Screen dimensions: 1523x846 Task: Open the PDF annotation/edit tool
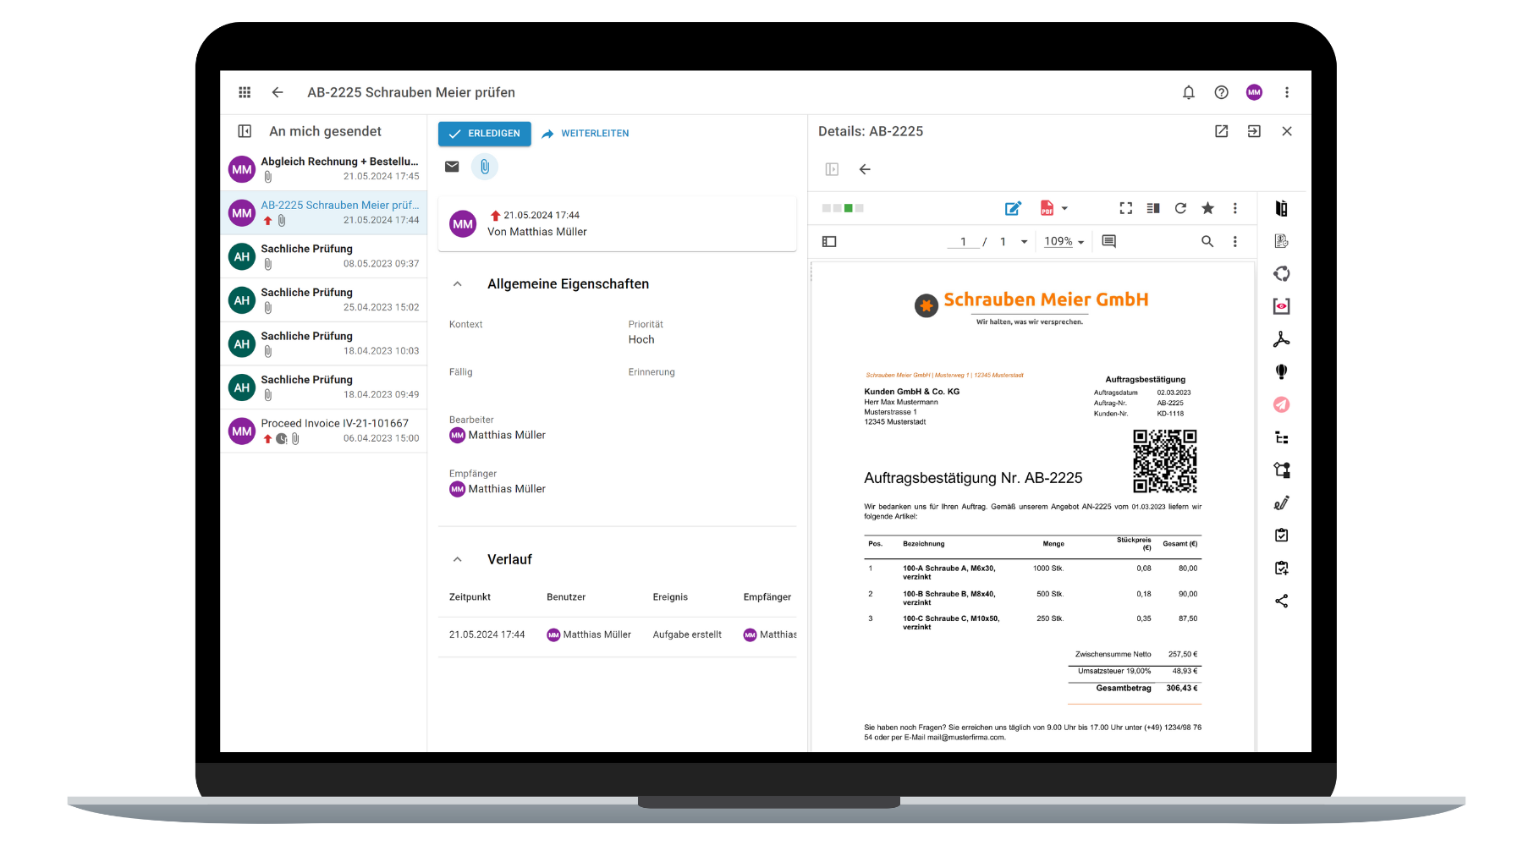[1013, 207]
